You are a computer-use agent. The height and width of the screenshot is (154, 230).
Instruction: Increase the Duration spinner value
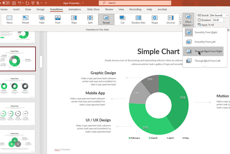pos(224,19)
